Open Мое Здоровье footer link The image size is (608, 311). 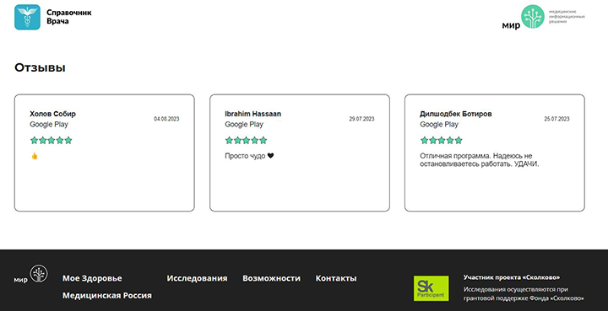[92, 278]
